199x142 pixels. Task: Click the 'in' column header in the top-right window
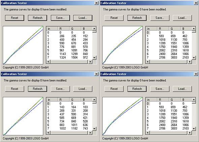151,29
